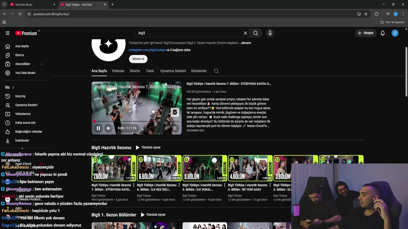Collapse player controls with left chevron
Screen dimensions: 408x229
click(166, 128)
